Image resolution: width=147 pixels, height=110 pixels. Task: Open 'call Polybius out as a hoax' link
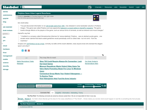pyautogui.click(x=35, y=44)
